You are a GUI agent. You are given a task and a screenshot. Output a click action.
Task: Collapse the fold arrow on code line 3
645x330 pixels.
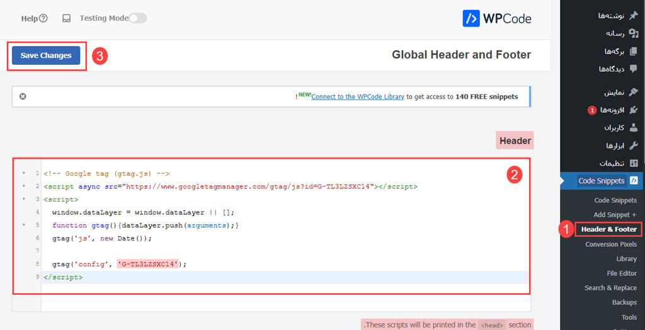click(x=23, y=199)
